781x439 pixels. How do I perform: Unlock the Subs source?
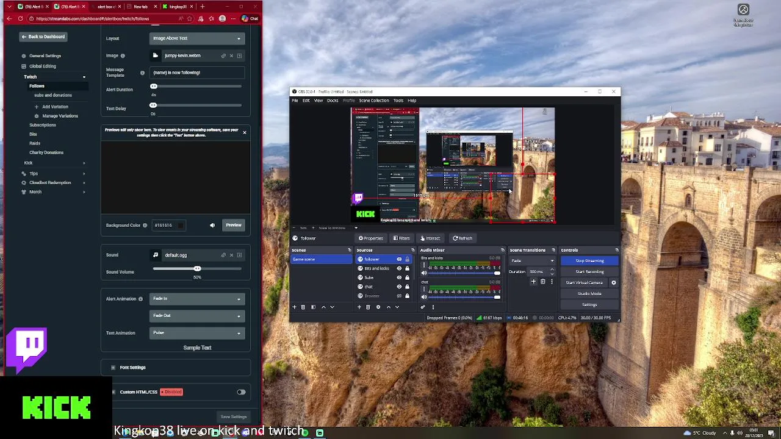(x=407, y=277)
